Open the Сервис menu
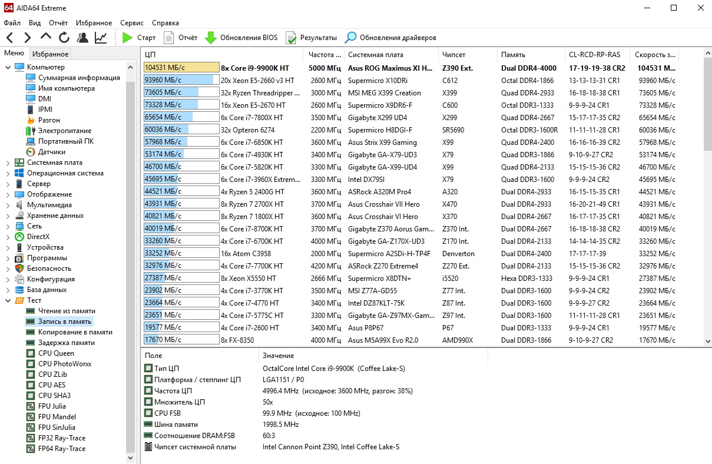Image resolution: width=712 pixels, height=464 pixels. [x=132, y=23]
